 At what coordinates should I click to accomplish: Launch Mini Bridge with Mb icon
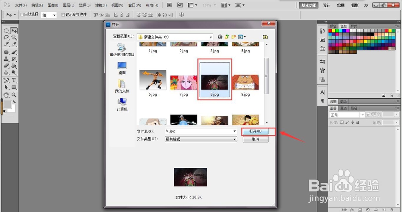point(180,5)
